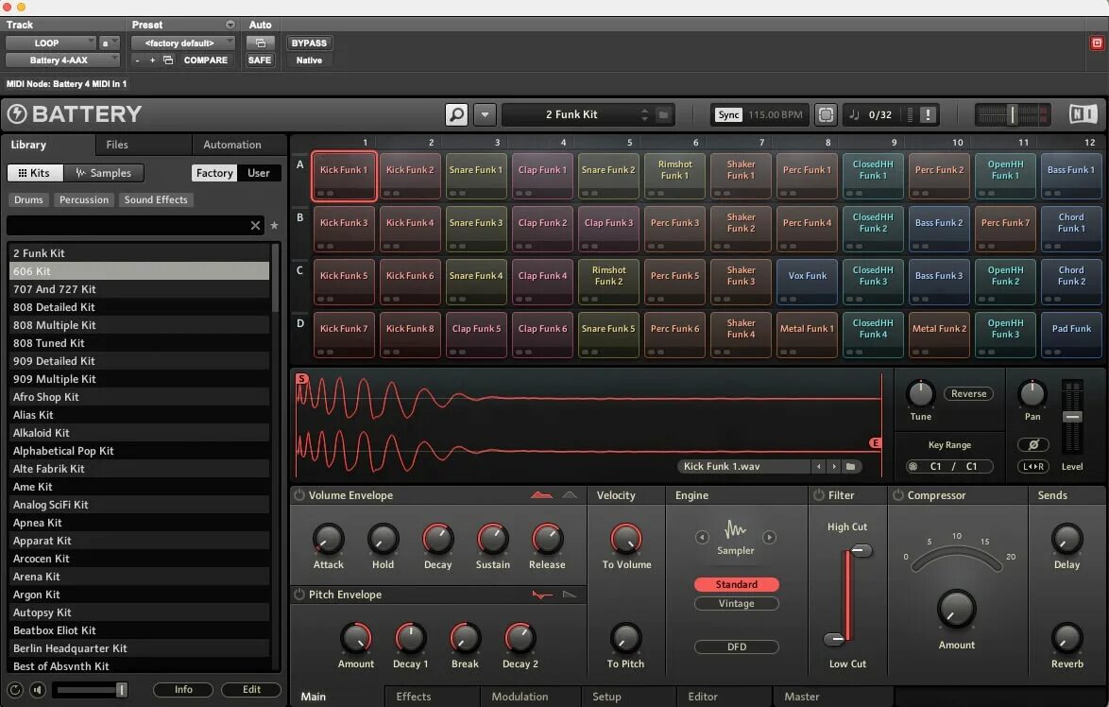The height and width of the screenshot is (707, 1109).
Task: Open sample folder icon beside Kick Funk 1.wav
Action: point(851,466)
